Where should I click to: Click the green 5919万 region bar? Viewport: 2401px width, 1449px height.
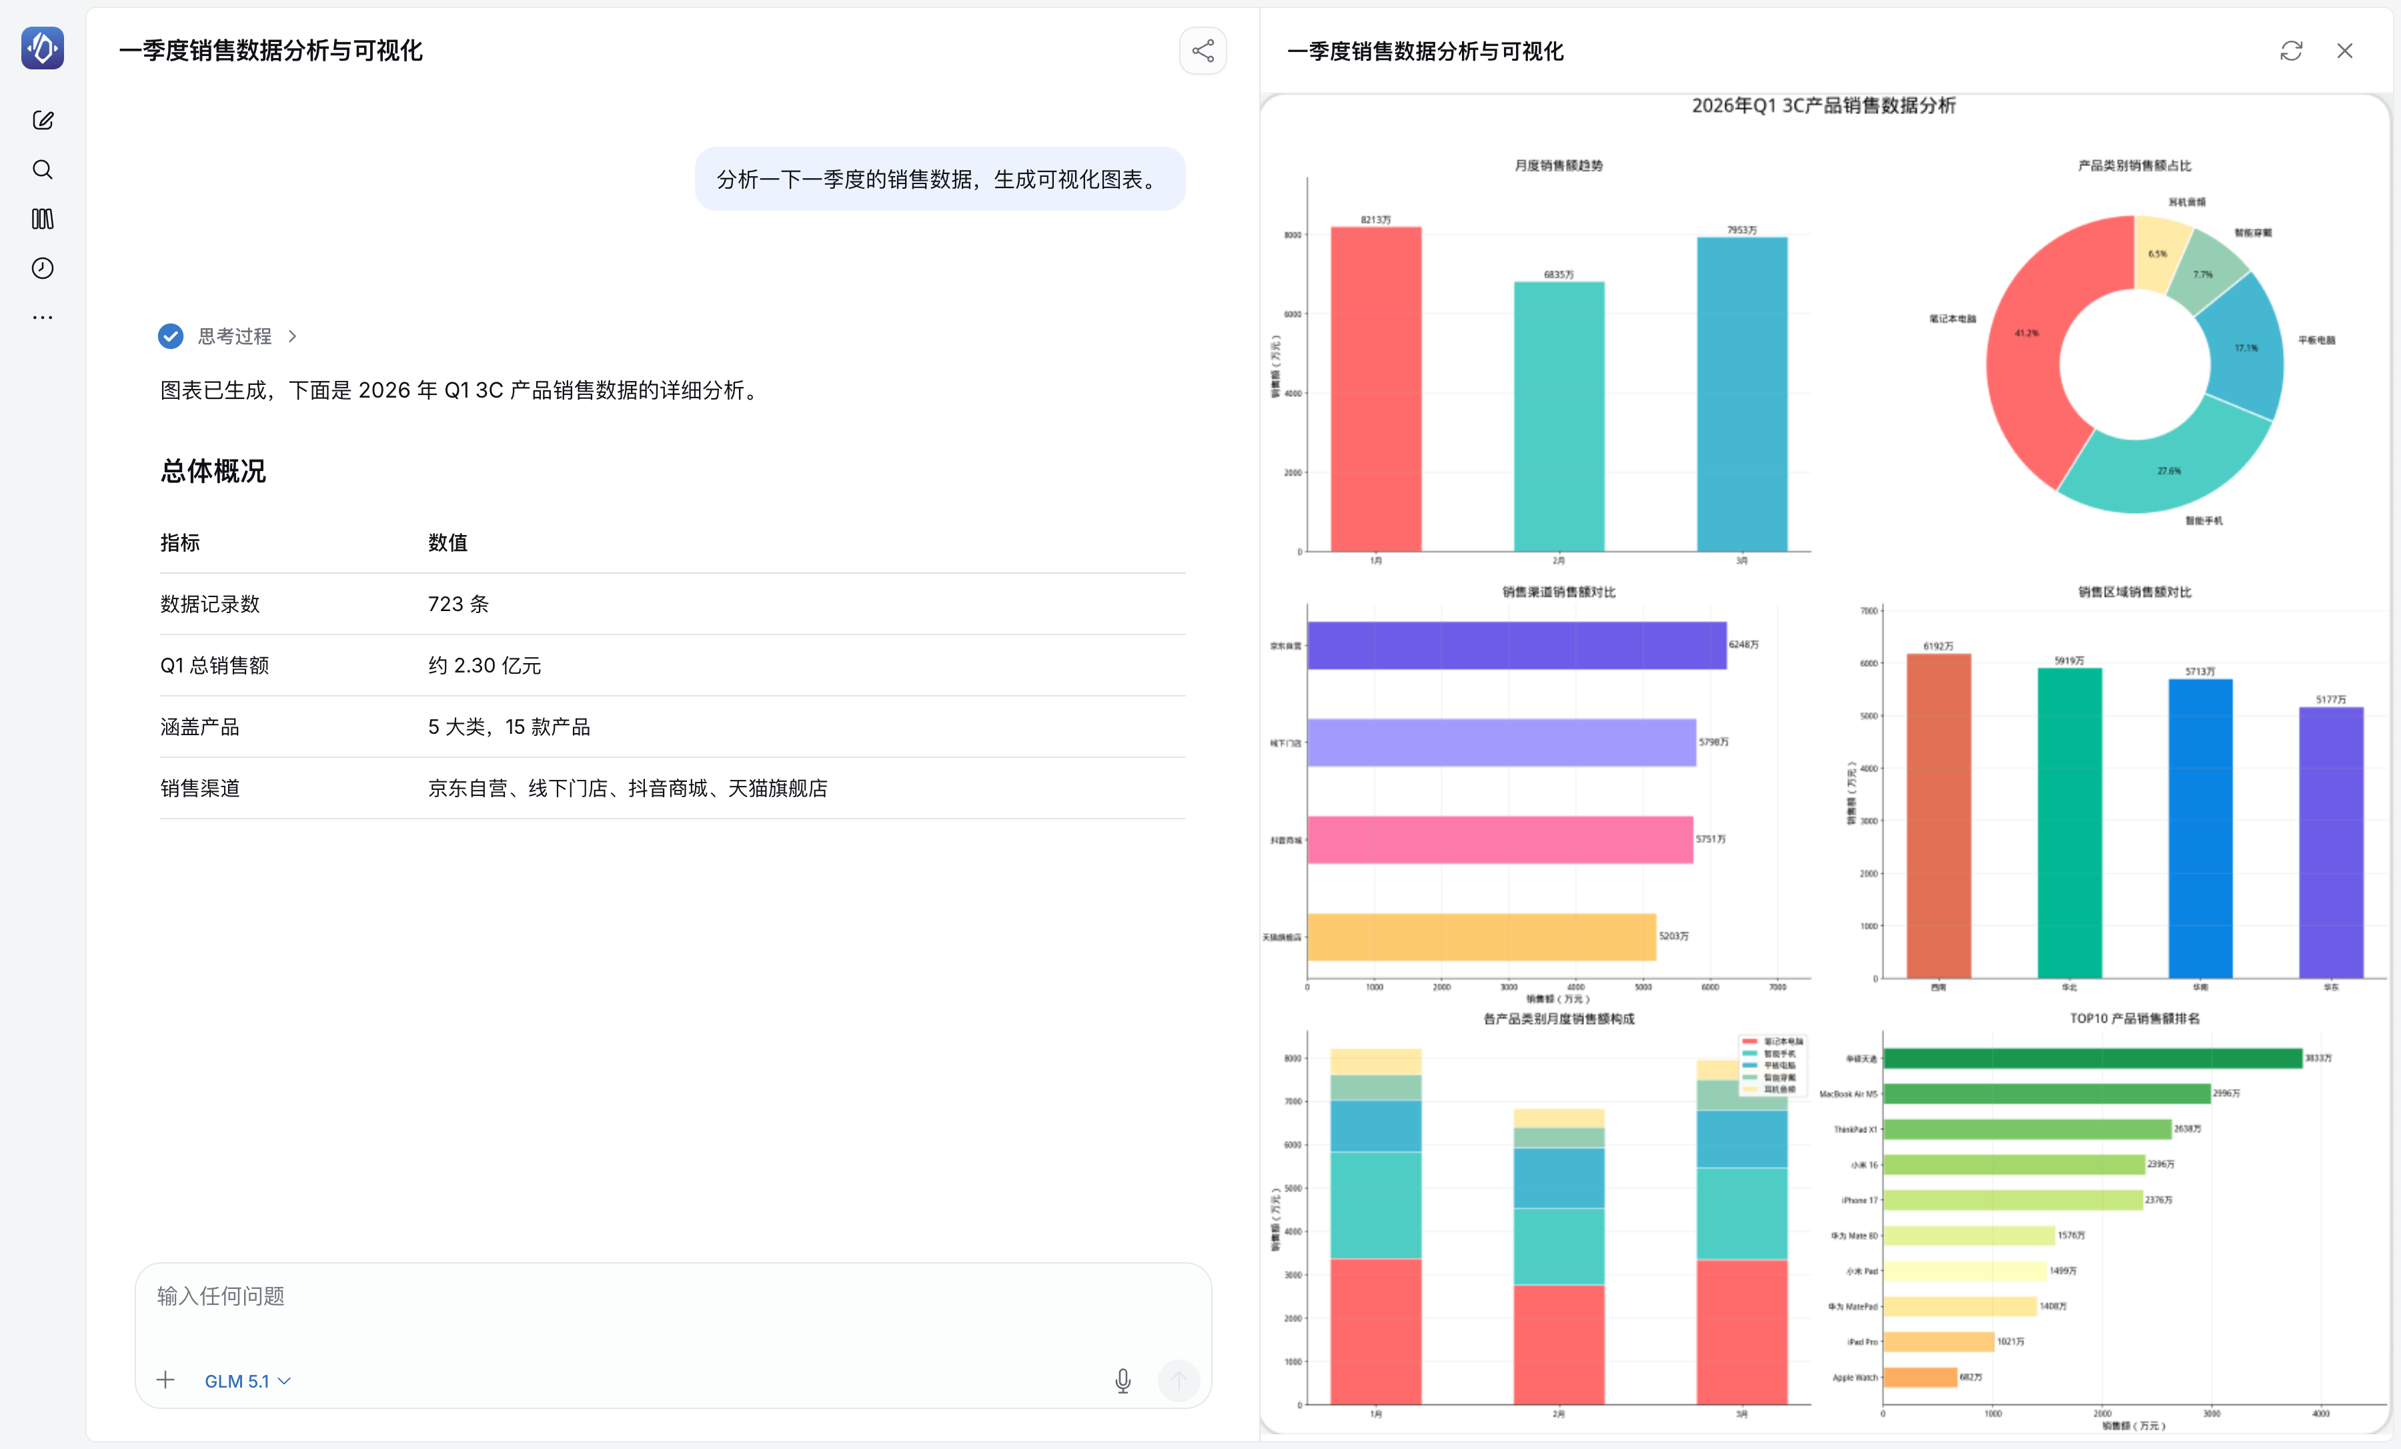tap(2069, 823)
